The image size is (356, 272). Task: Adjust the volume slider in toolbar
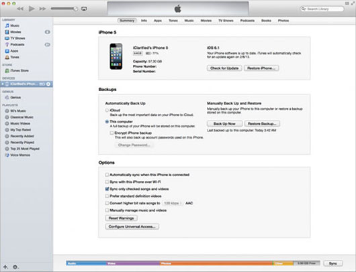[x=64, y=9]
